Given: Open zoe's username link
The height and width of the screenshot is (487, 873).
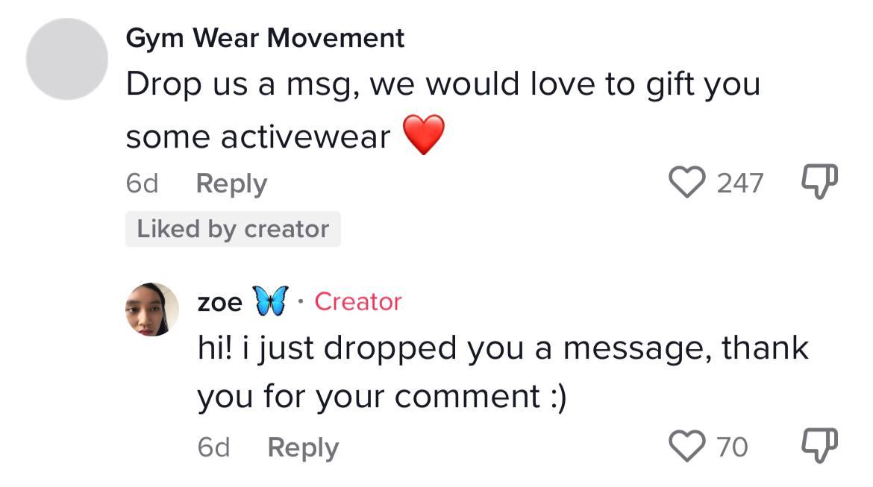Looking at the screenshot, I should click(219, 303).
